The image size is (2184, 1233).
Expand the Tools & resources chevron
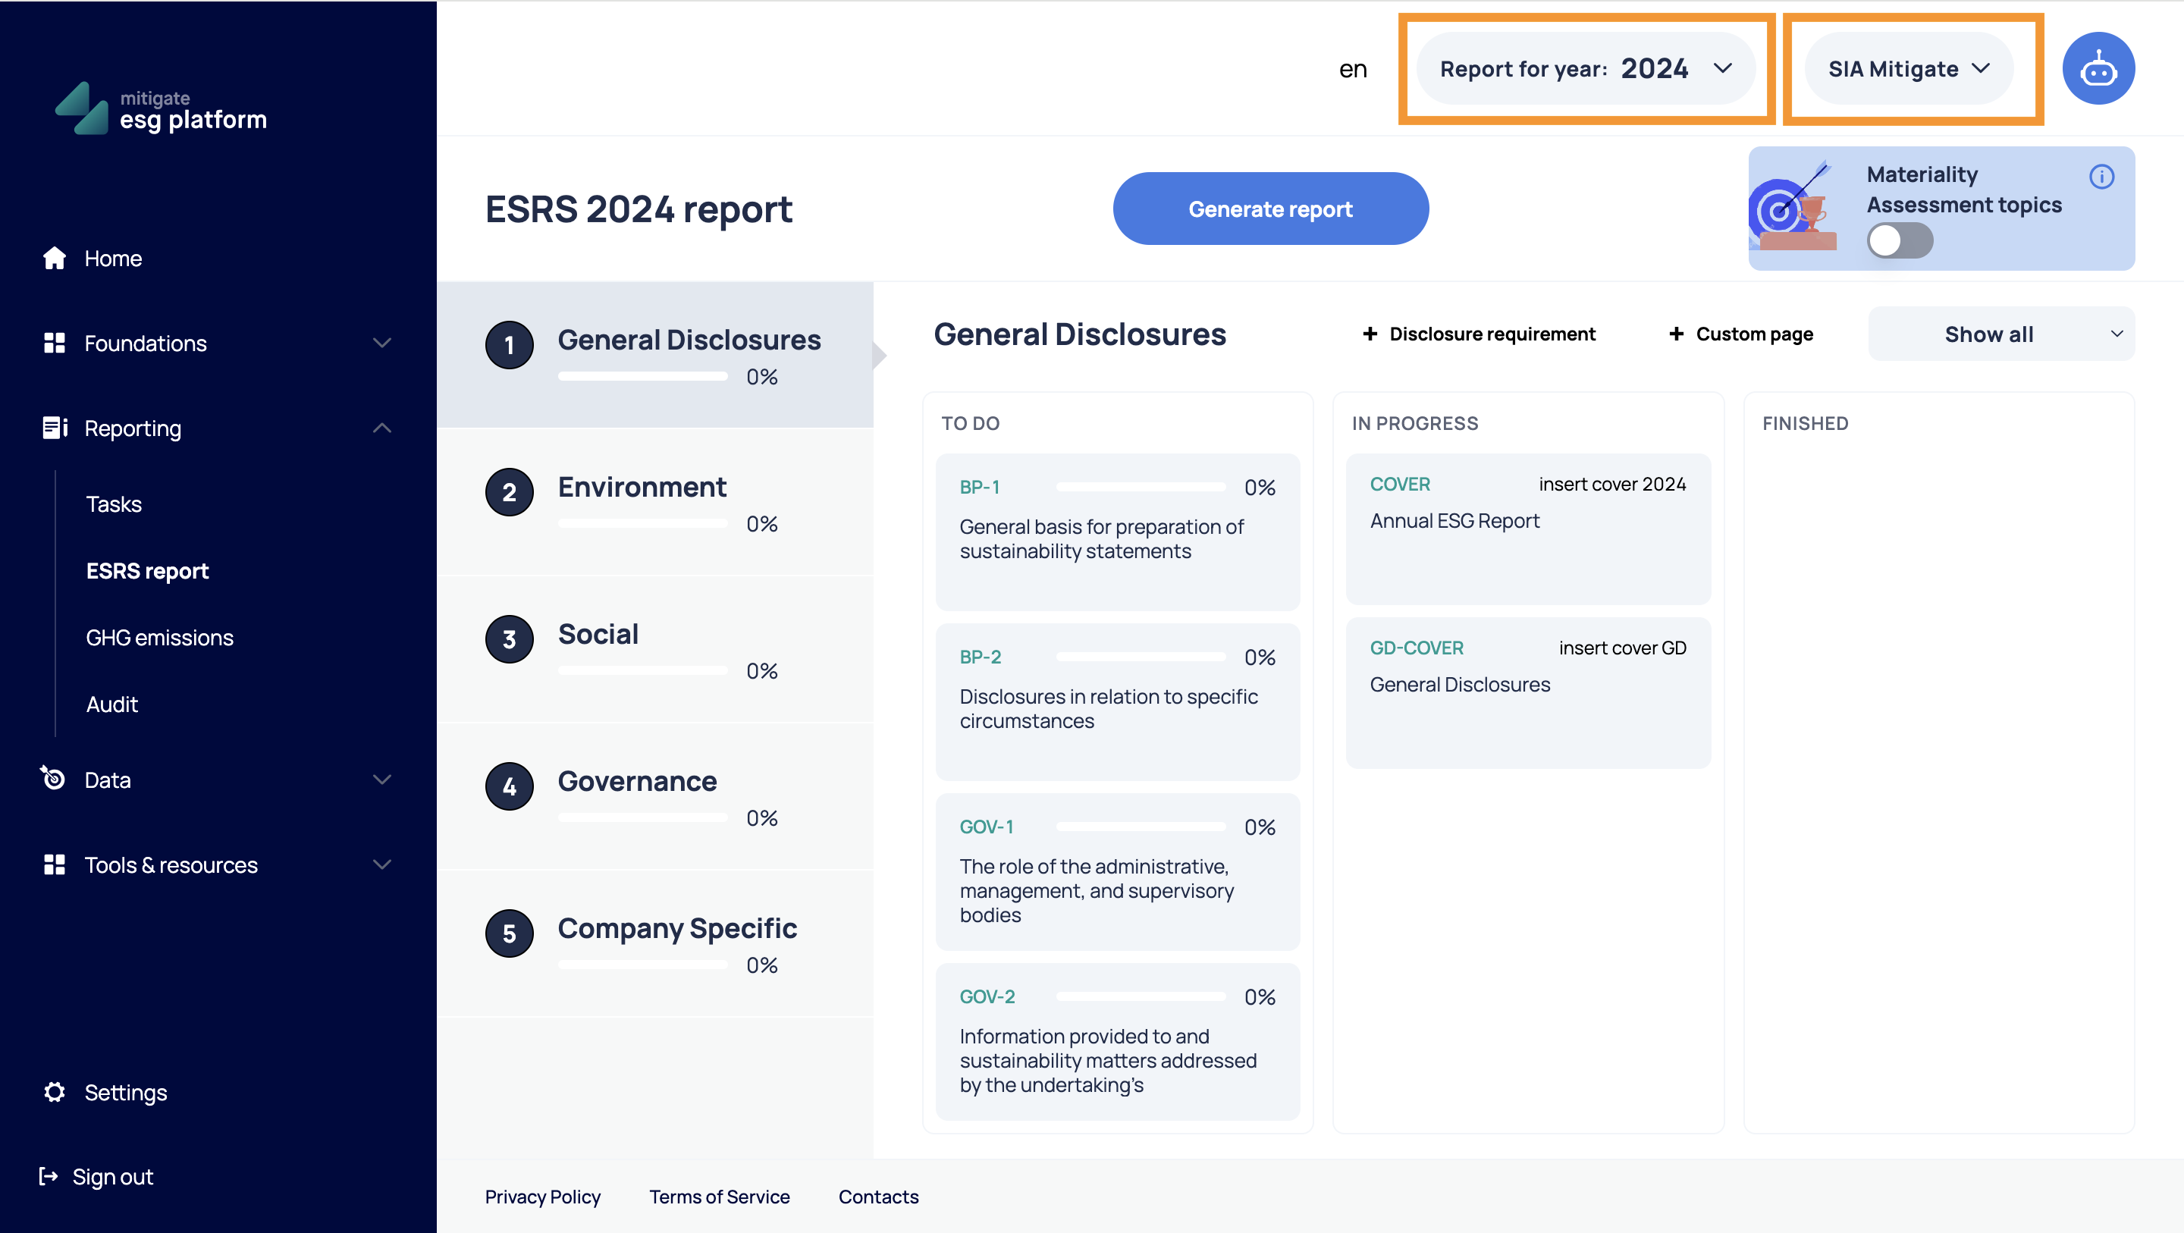382,864
